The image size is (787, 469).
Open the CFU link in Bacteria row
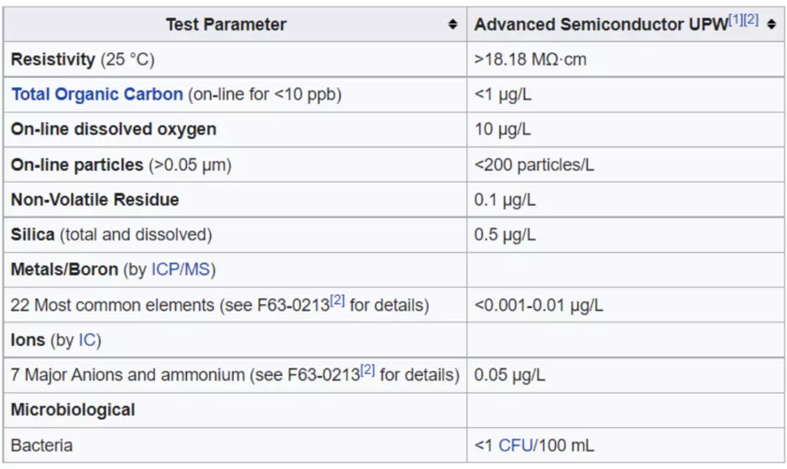tap(516, 446)
